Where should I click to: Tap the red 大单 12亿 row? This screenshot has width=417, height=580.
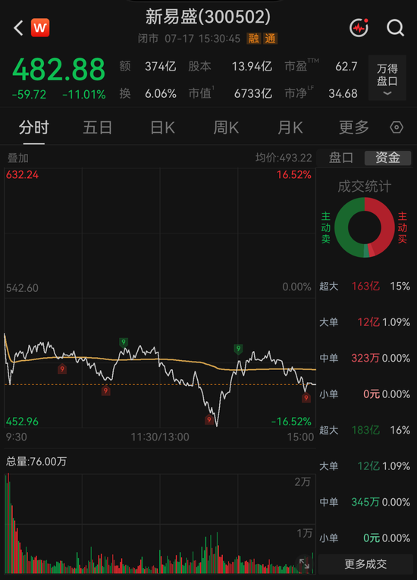click(x=365, y=322)
